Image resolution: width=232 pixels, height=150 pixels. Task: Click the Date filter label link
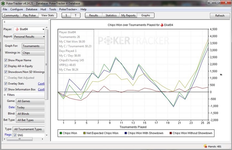pos(12,107)
